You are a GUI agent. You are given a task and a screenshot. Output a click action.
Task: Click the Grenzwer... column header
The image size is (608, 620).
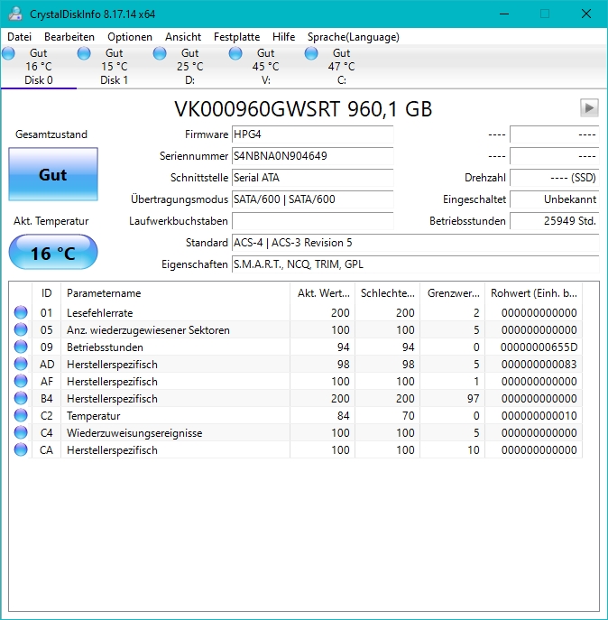pos(452,293)
